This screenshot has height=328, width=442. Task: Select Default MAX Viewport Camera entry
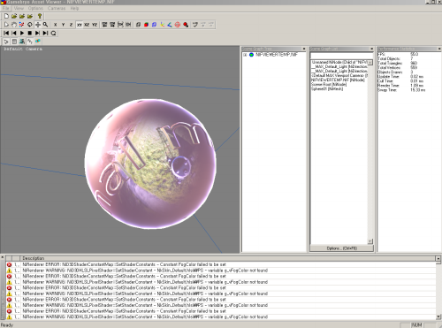click(x=339, y=75)
